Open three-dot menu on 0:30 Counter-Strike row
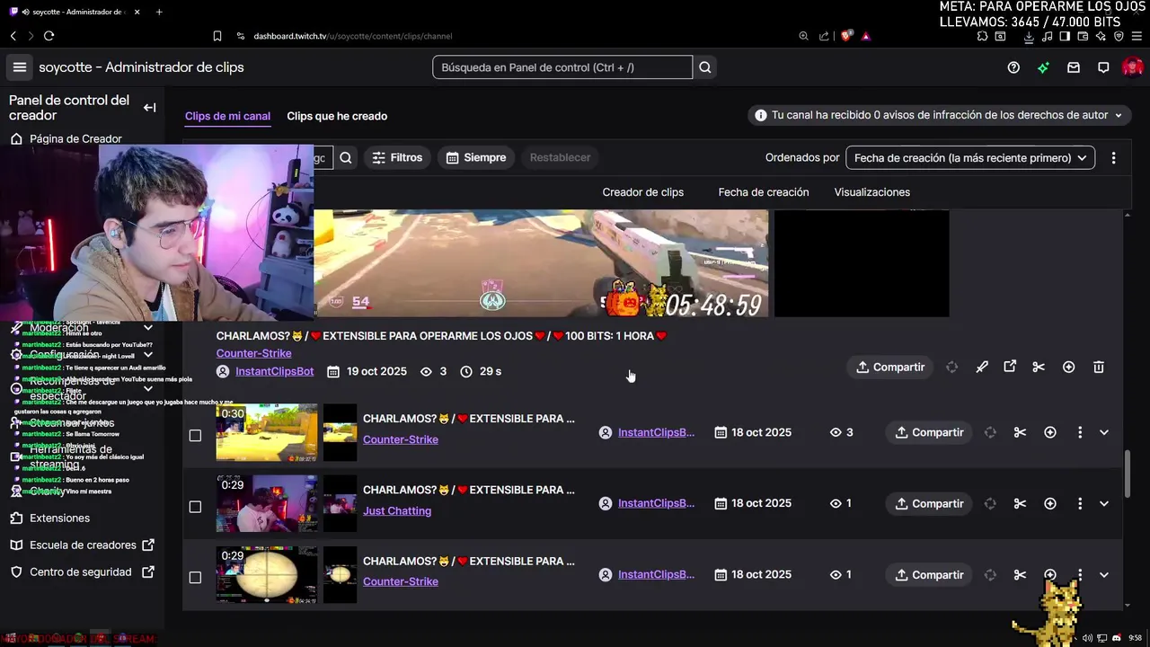This screenshot has width=1150, height=647. tap(1080, 432)
